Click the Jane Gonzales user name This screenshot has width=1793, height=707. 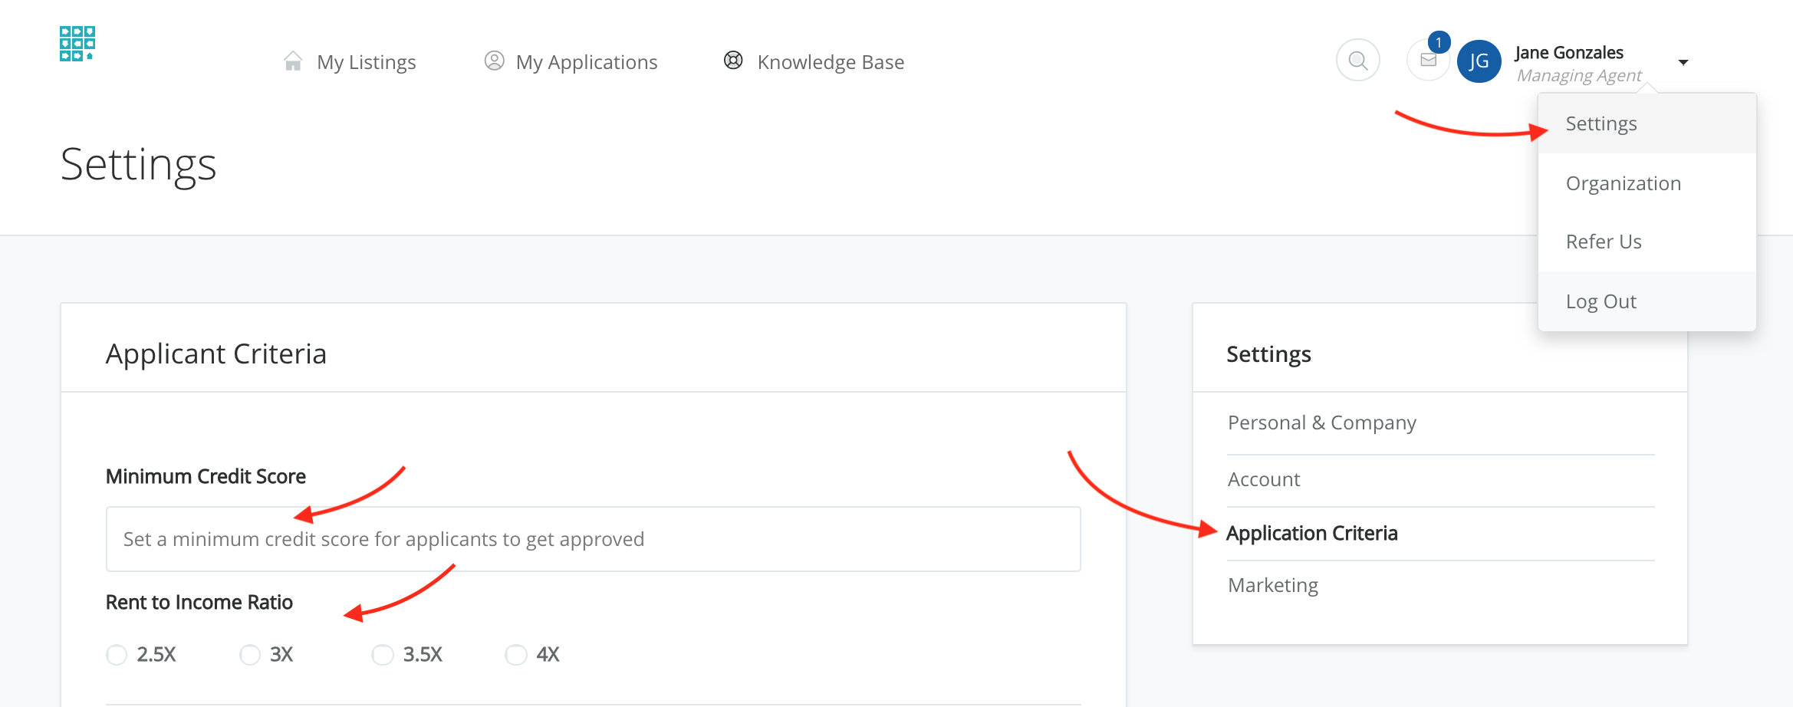1568,52
